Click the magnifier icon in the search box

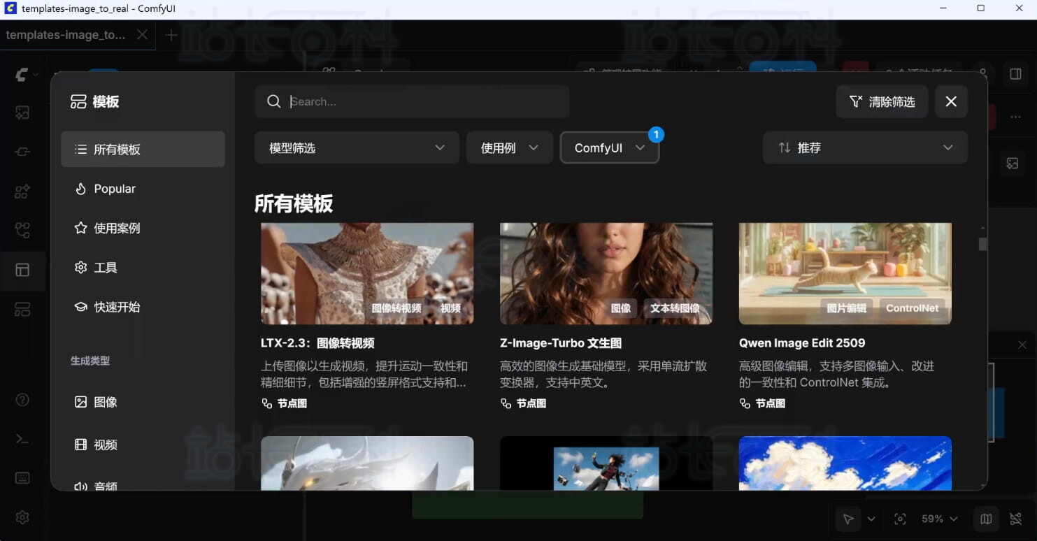[x=274, y=102]
